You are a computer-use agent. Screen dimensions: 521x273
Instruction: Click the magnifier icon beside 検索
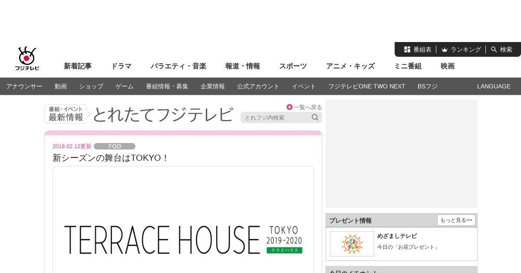pos(494,49)
